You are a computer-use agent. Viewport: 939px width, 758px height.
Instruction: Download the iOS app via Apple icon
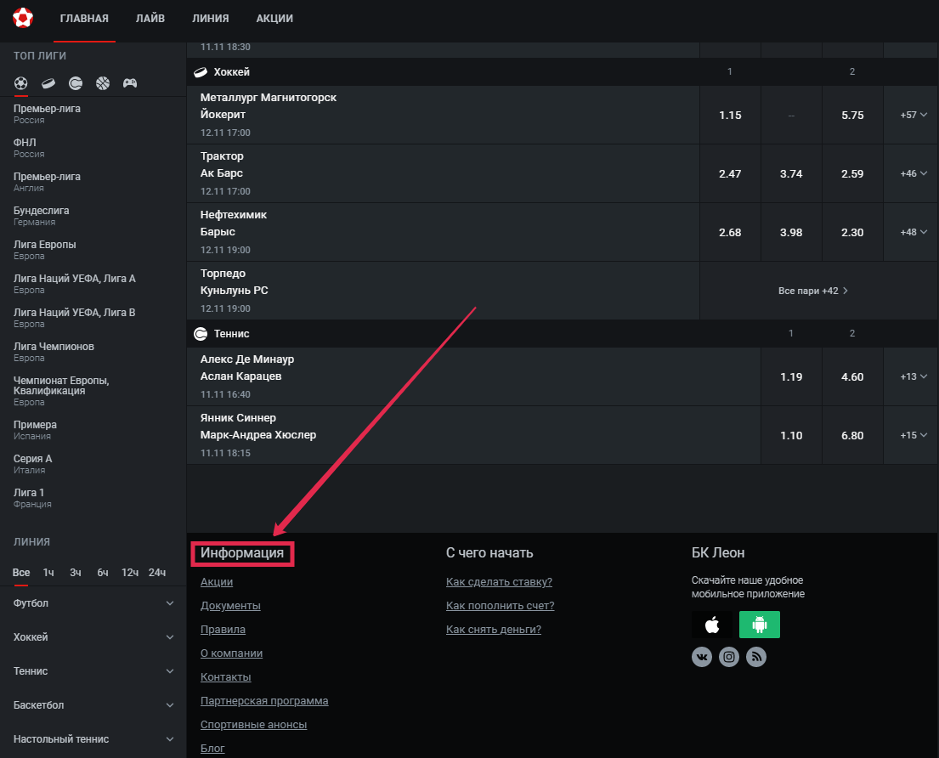tap(712, 625)
